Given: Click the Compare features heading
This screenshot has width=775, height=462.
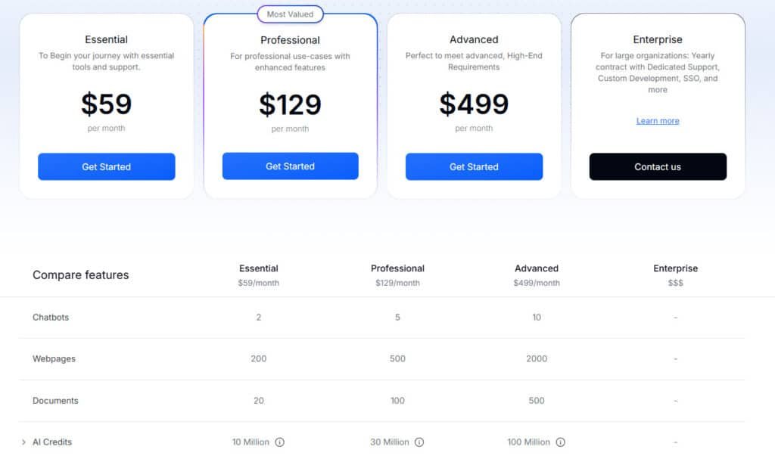Looking at the screenshot, I should [80, 274].
